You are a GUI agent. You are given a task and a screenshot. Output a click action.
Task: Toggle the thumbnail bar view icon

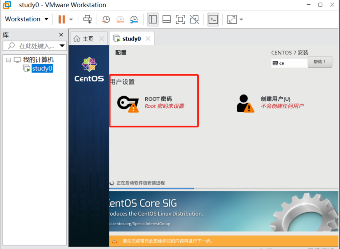167,19
